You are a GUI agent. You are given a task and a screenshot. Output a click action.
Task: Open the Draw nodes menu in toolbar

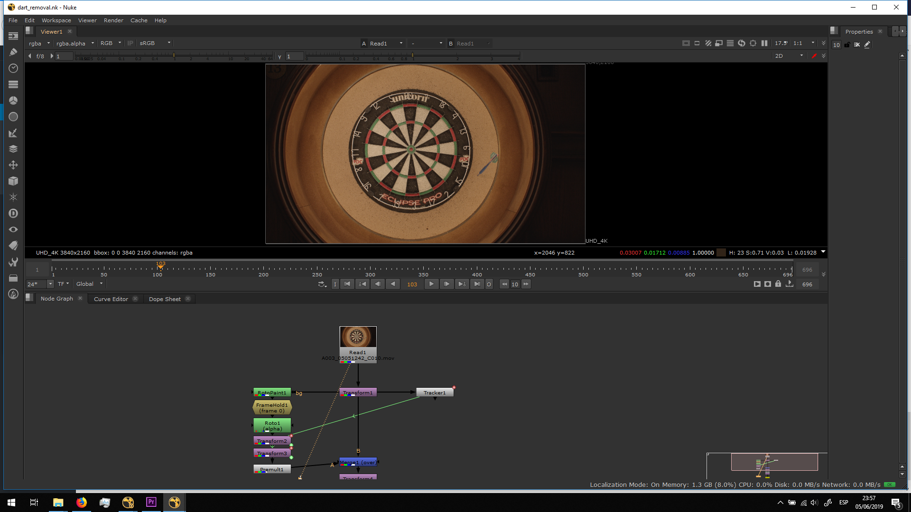13,52
